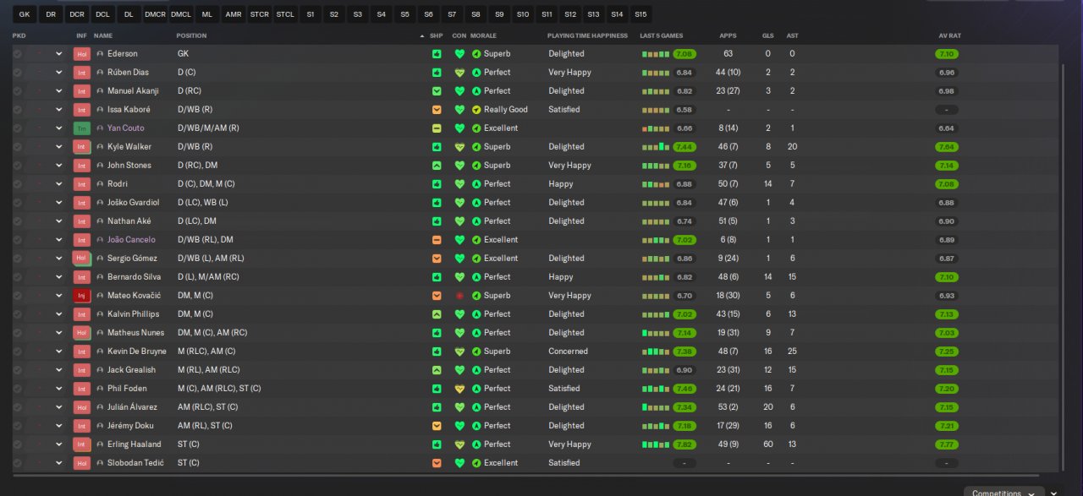This screenshot has height=496, width=1083.
Task: Toggle the picked checkbox for Kevin De Bruyne
Action: pos(17,352)
